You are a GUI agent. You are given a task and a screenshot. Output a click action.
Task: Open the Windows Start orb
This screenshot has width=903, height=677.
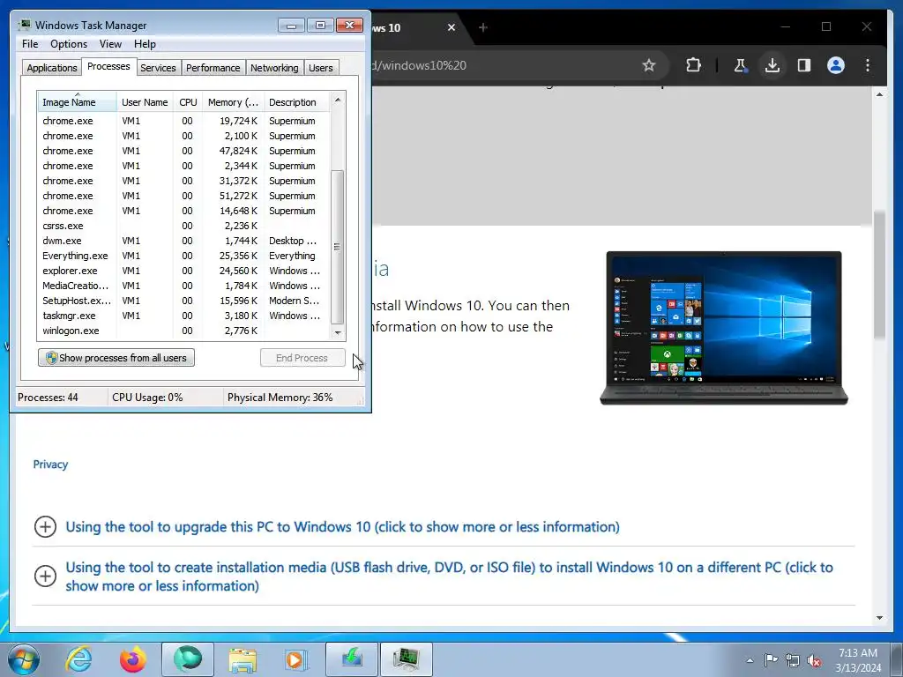(23, 659)
